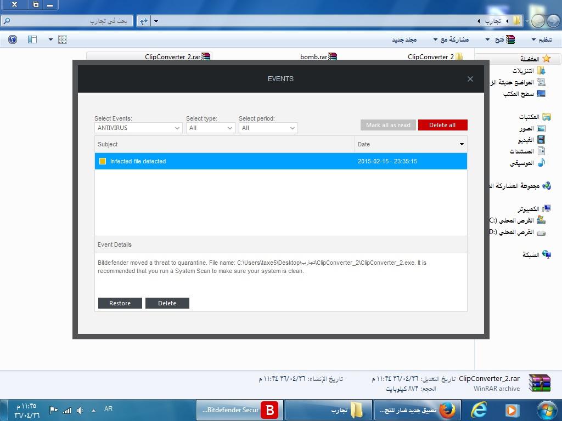Open المواضع حديثة recent places in sidebar
The image size is (562, 421).
(x=518, y=82)
